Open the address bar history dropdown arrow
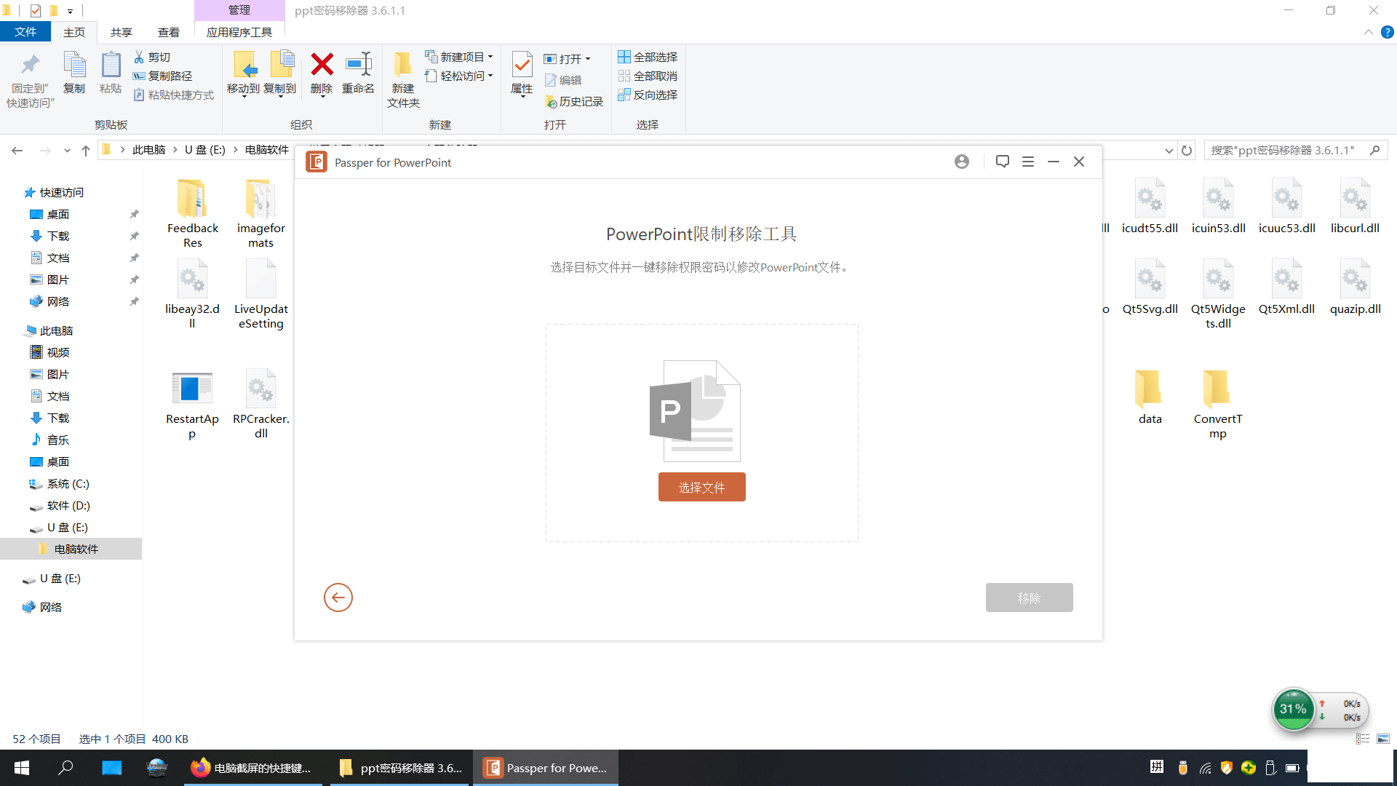The height and width of the screenshot is (786, 1397). coord(1169,151)
